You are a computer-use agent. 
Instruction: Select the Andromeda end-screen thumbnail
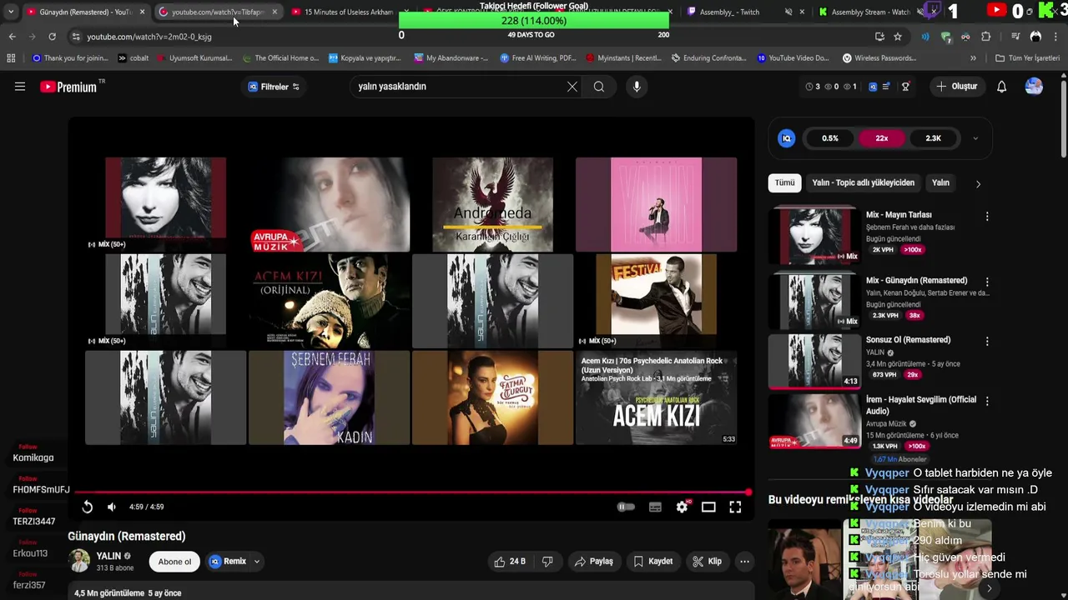(x=492, y=204)
